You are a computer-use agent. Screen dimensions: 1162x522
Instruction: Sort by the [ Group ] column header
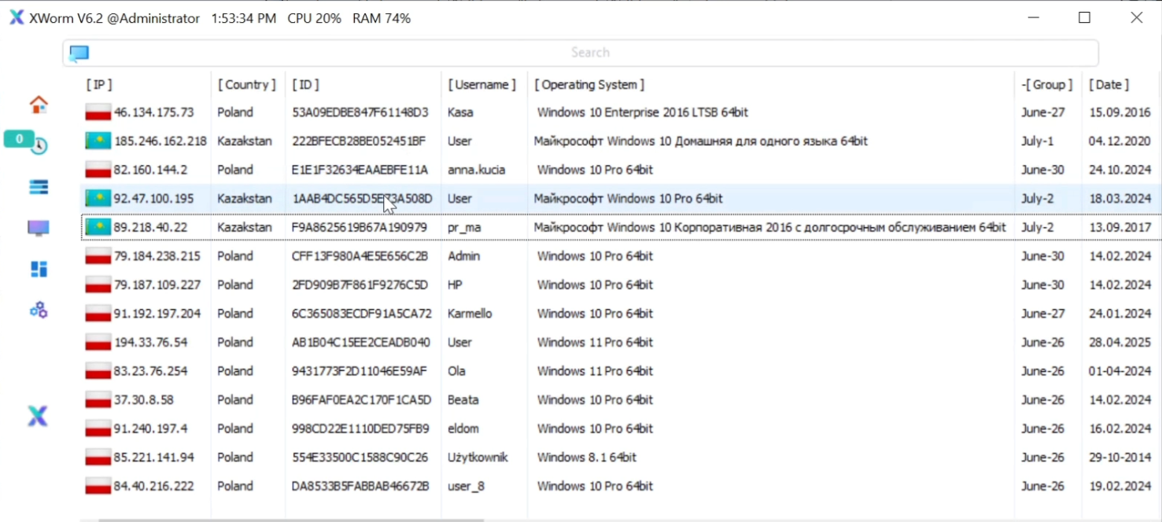pos(1048,84)
